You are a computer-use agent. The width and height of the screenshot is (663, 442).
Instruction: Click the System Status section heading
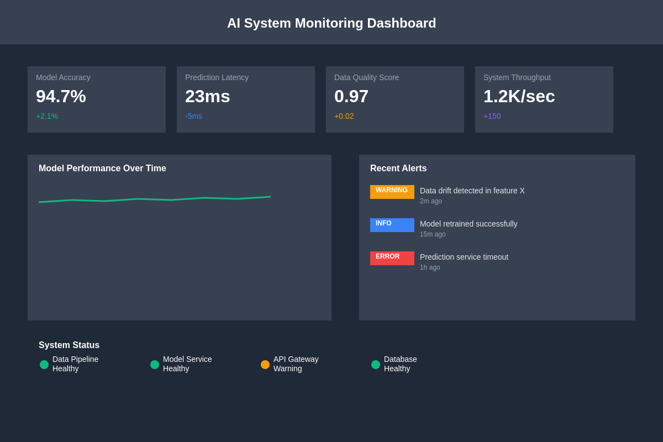(69, 345)
